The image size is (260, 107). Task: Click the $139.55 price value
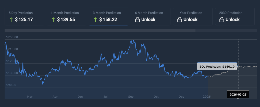point(66,20)
